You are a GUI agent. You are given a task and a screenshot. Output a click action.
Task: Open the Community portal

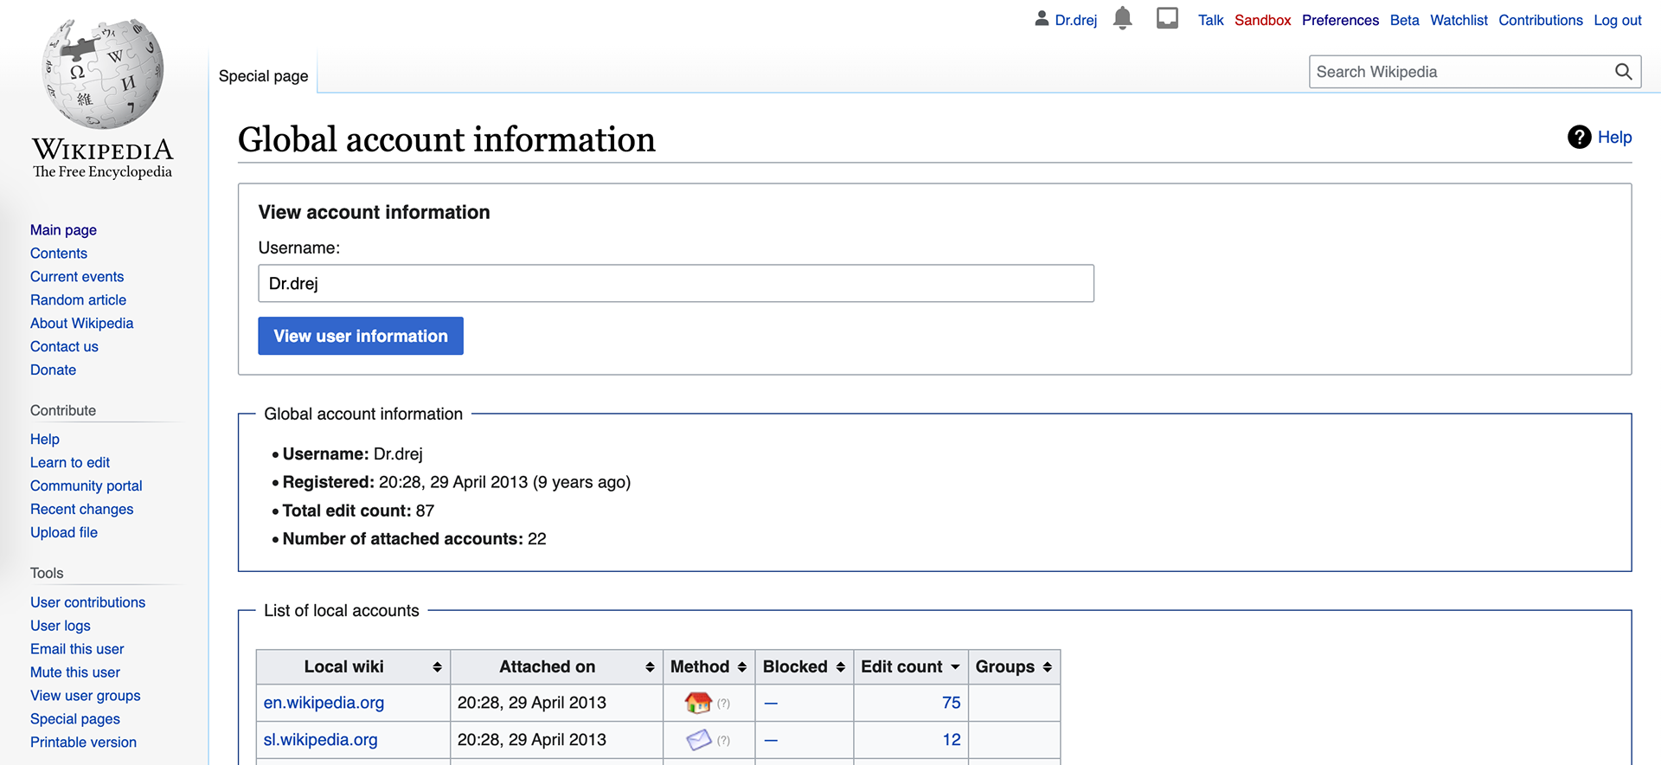tap(86, 486)
